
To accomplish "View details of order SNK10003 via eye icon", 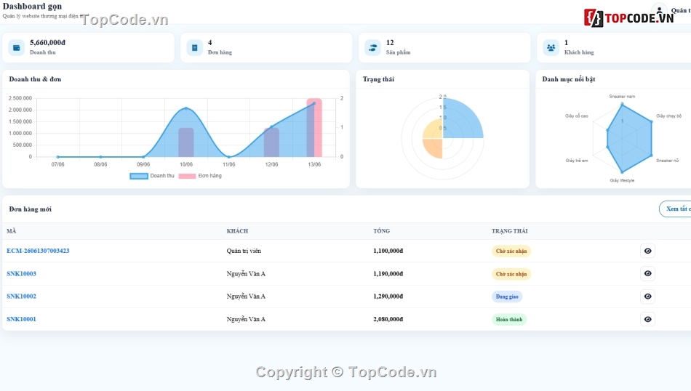I will [647, 273].
